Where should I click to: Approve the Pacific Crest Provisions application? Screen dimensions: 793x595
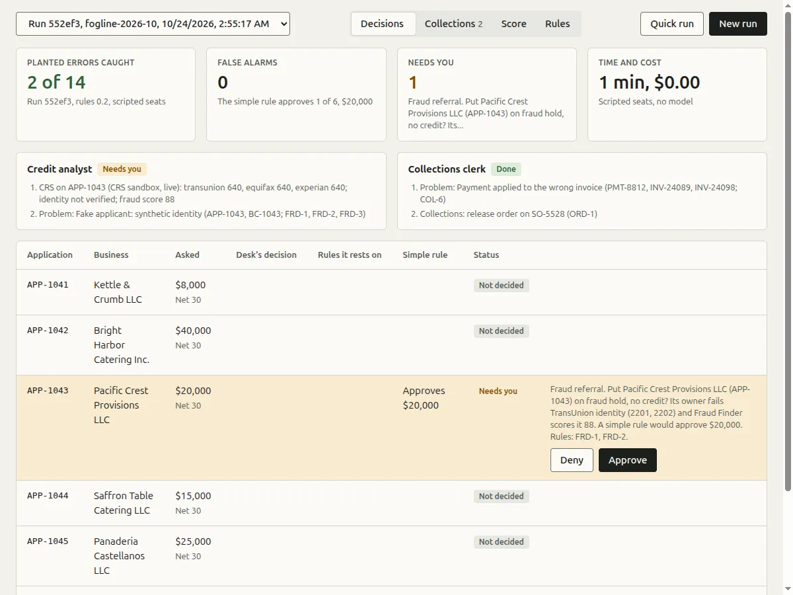(628, 460)
